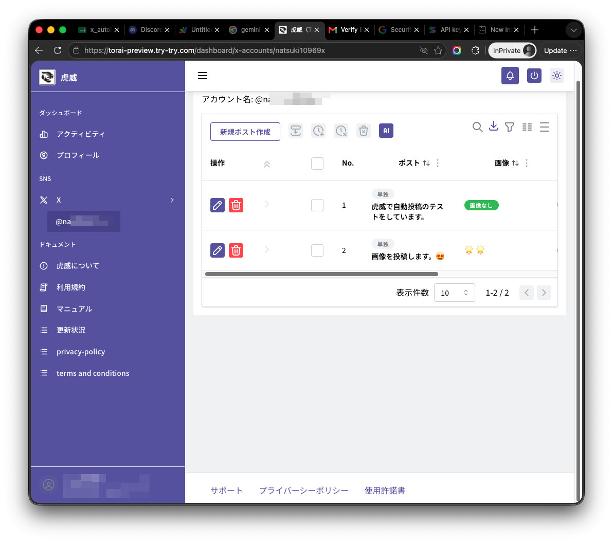The width and height of the screenshot is (613, 543).
Task: Collapse all rows double-chevron icon
Action: coord(266,164)
